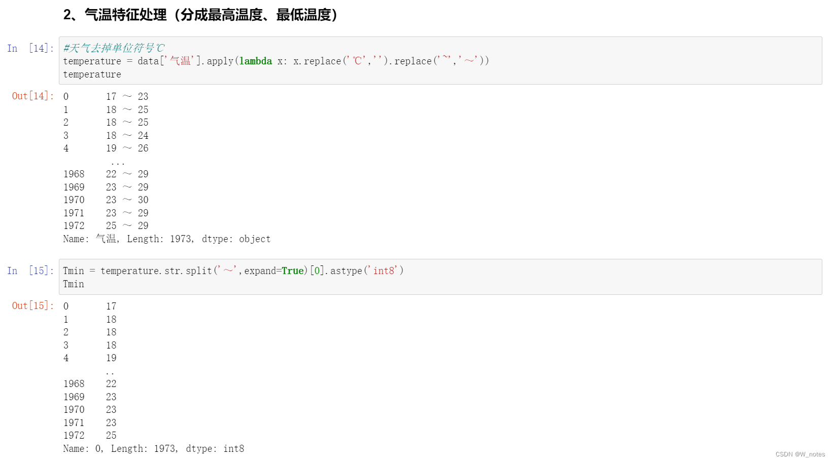Select the Out[15] row with index 0 value 17

[90, 306]
